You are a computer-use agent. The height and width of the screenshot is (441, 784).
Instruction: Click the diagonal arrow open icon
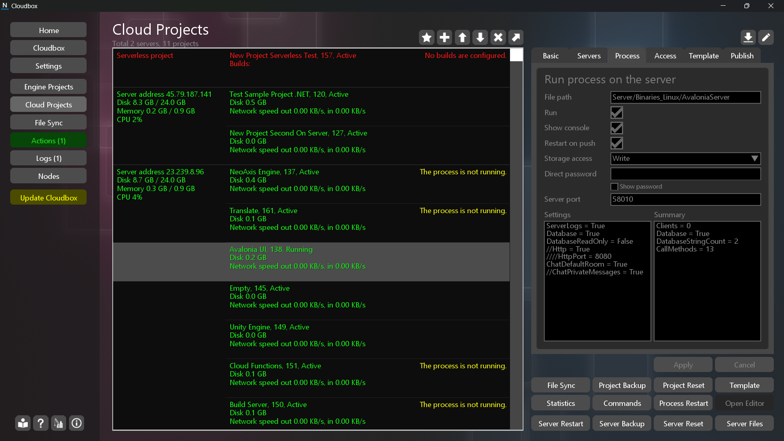(516, 38)
